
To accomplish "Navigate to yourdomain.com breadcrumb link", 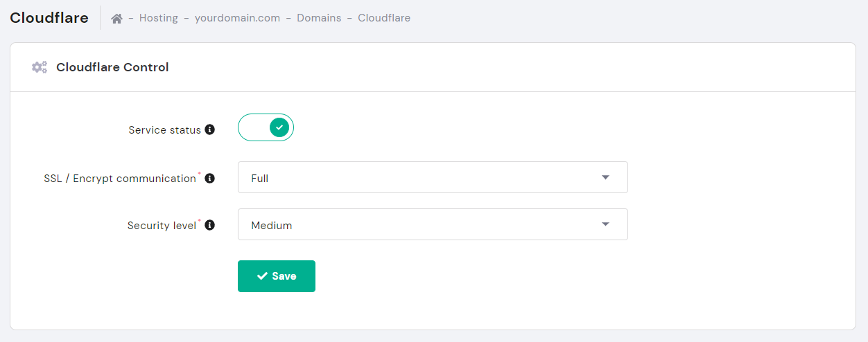I will pos(237,18).
